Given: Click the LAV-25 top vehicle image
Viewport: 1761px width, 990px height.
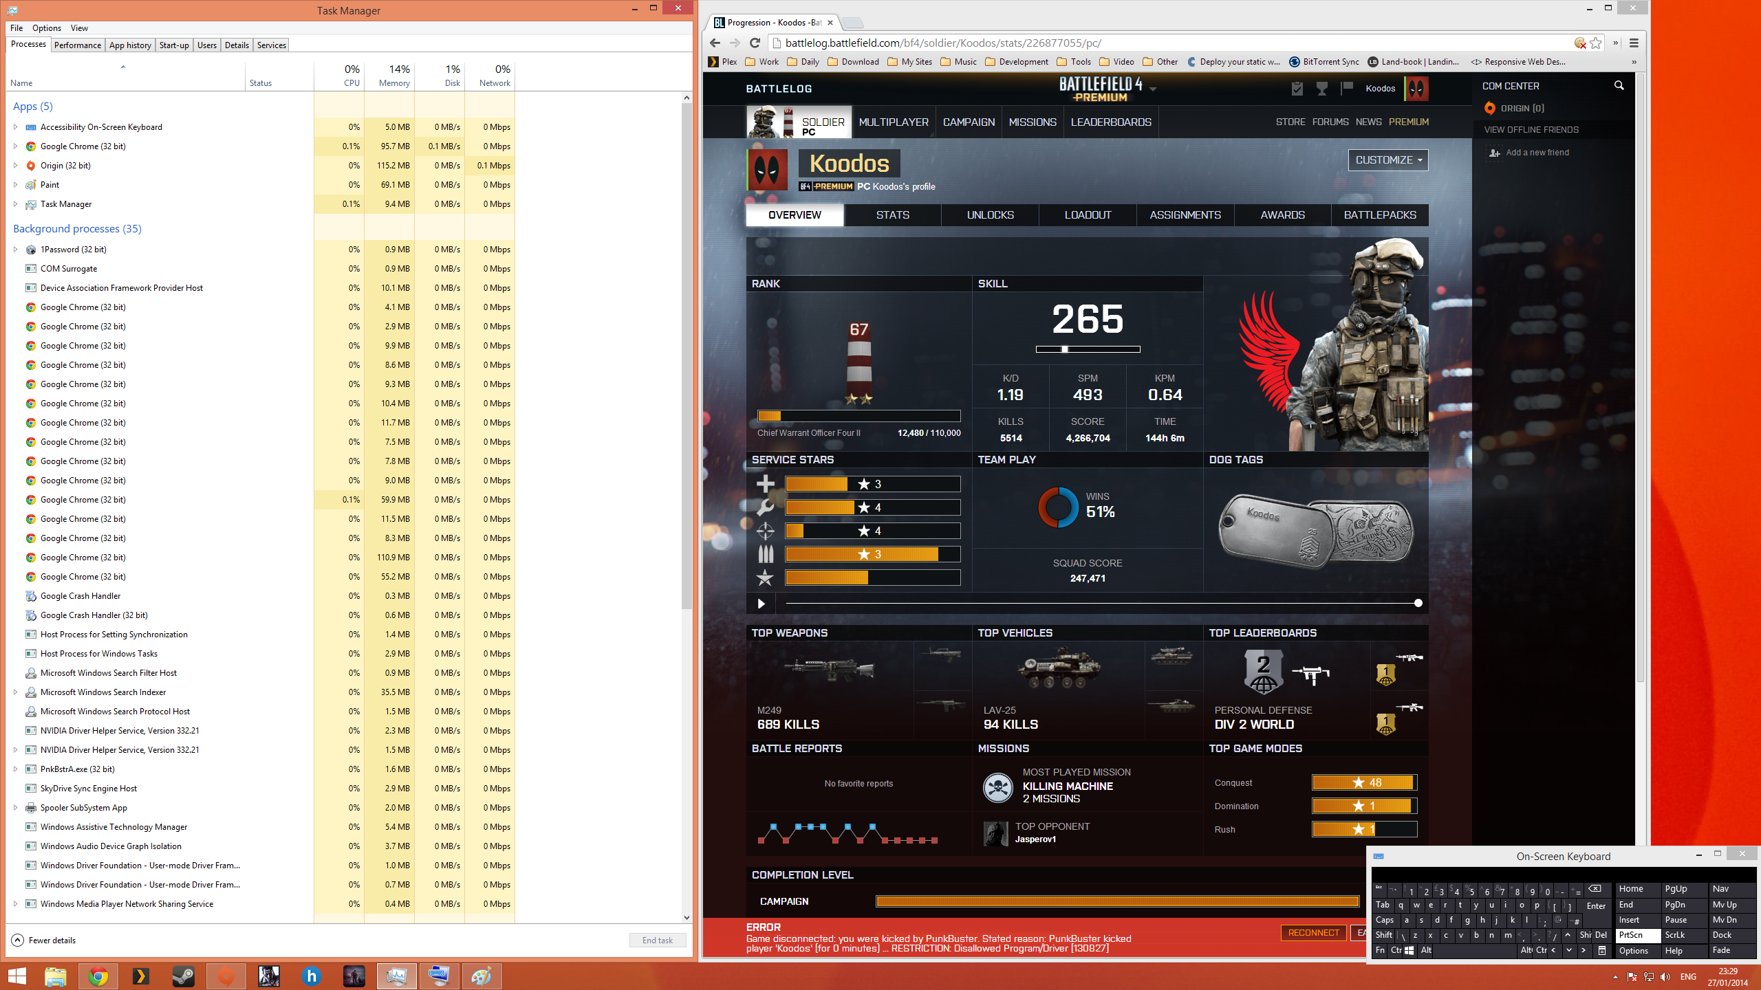Looking at the screenshot, I should (1058, 668).
